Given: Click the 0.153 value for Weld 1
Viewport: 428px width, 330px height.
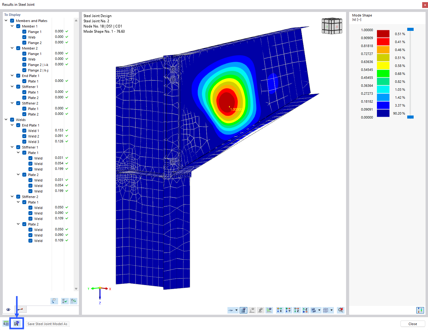Looking at the screenshot, I should coord(59,130).
